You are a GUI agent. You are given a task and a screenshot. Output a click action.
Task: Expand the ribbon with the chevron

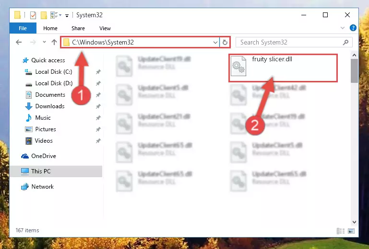click(x=343, y=28)
